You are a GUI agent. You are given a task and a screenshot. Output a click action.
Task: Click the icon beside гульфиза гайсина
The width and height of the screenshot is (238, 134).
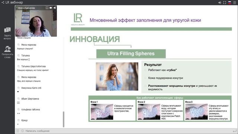tap(19, 109)
